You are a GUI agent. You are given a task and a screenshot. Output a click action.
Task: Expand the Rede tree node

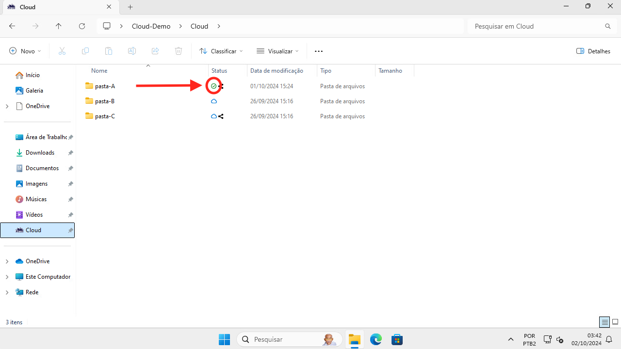7,292
